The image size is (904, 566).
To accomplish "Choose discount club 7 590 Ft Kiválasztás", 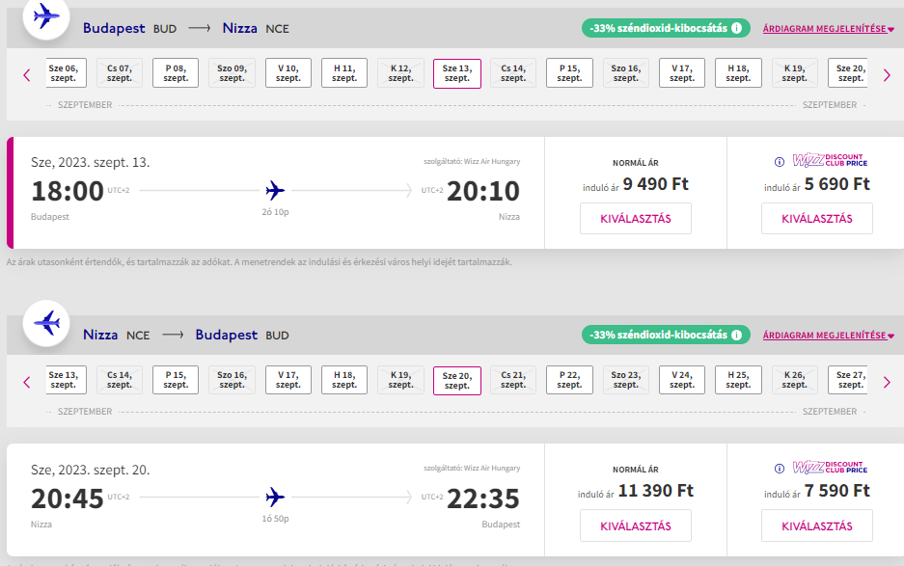I will pyautogui.click(x=816, y=526).
